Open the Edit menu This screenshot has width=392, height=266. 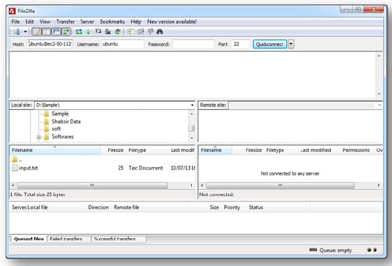[30, 21]
